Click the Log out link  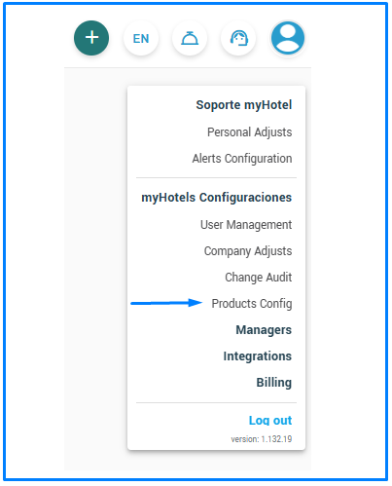(x=270, y=421)
